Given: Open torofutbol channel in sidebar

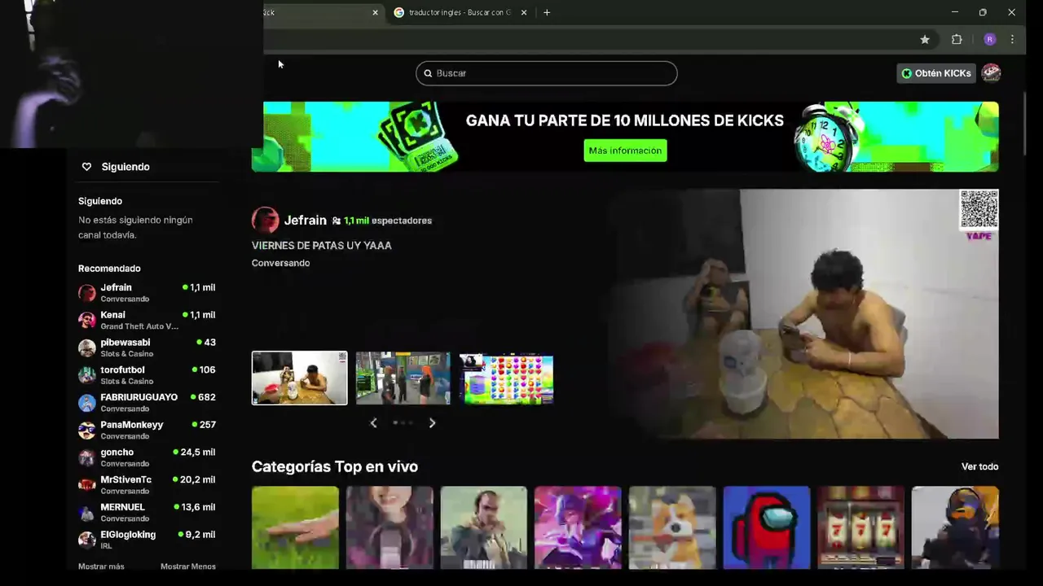Looking at the screenshot, I should [x=147, y=375].
